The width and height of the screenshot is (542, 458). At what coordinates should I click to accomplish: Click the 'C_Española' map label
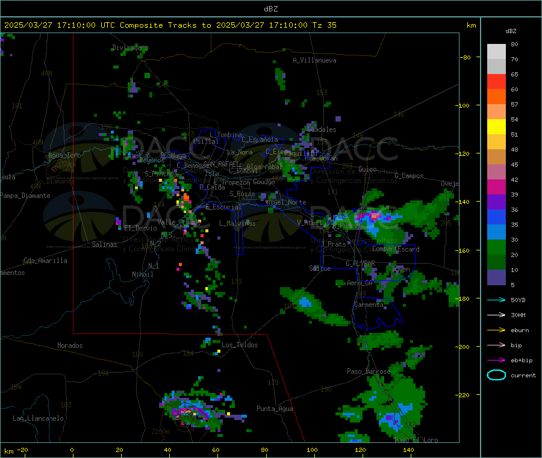coord(260,140)
